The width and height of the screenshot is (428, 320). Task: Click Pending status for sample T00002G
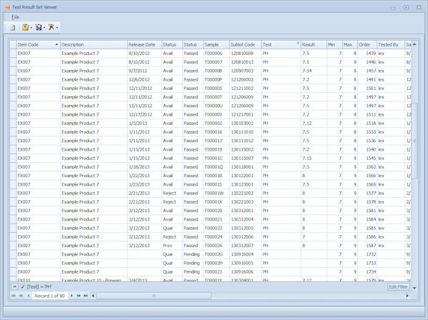click(x=192, y=254)
